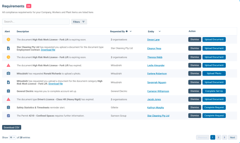Upload Document for Devon Lane
The height and width of the screenshot is (143, 240).
pyautogui.click(x=214, y=40)
